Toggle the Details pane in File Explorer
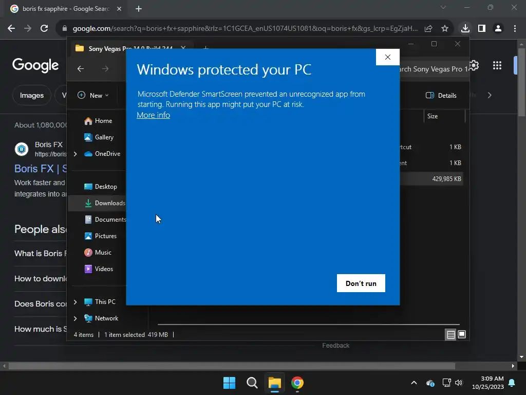526x395 pixels. 441,95
